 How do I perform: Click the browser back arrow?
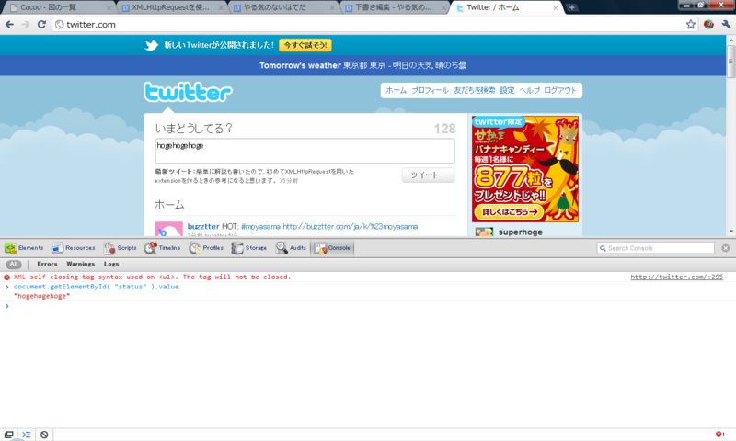pos(9,25)
